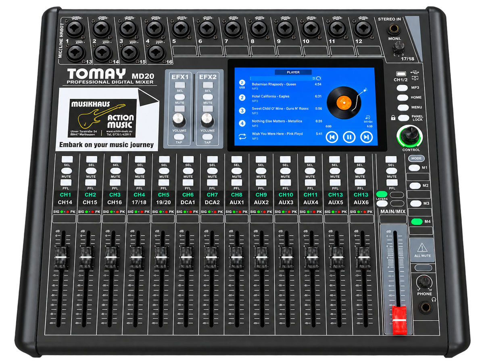Mute the MAIN/MIX master strip
The height and width of the screenshot is (363, 484).
tap(391, 171)
